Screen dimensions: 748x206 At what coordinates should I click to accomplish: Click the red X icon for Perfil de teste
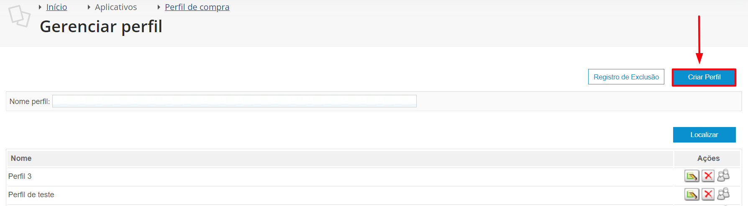pos(708,194)
